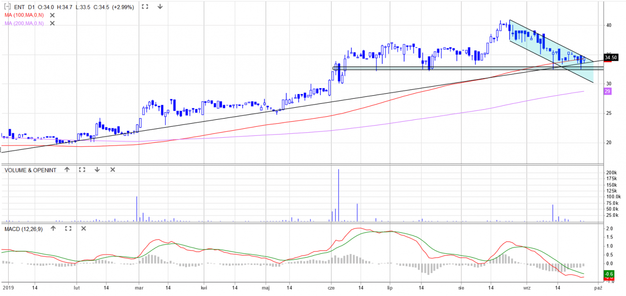
Task: Click the (+2.99%) change value
Action: click(123, 7)
